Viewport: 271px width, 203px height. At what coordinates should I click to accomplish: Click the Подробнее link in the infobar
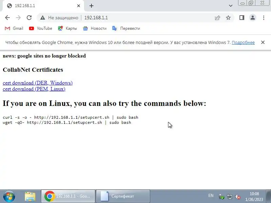243,43
